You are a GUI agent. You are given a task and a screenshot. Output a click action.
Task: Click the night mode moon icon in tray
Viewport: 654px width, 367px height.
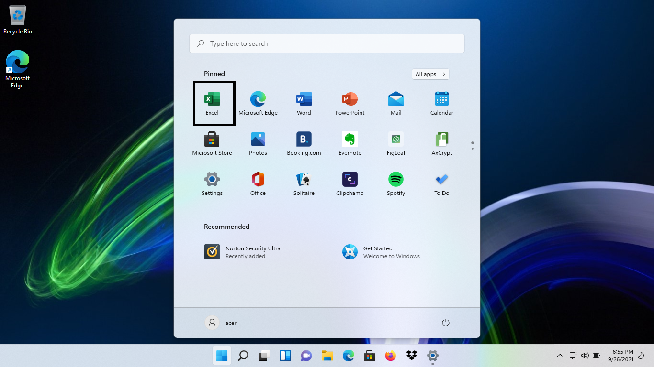pos(642,356)
